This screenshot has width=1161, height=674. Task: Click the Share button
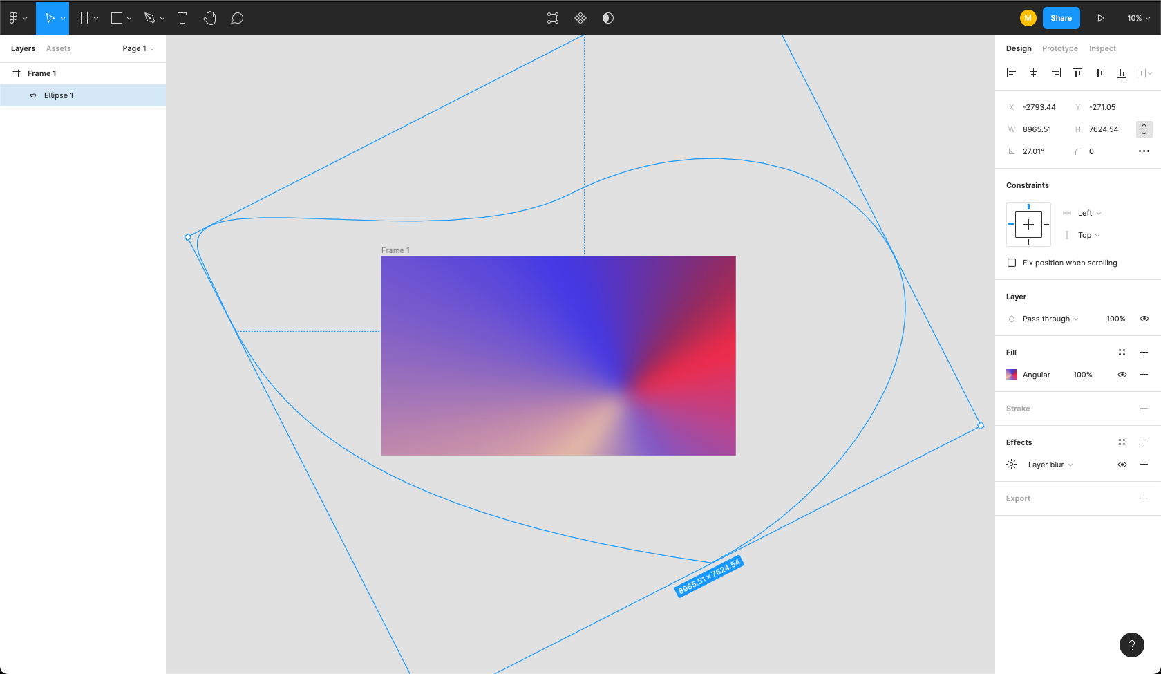[1061, 18]
